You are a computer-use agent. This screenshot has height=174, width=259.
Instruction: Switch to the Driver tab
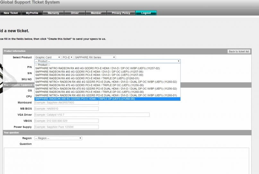[75, 13]
